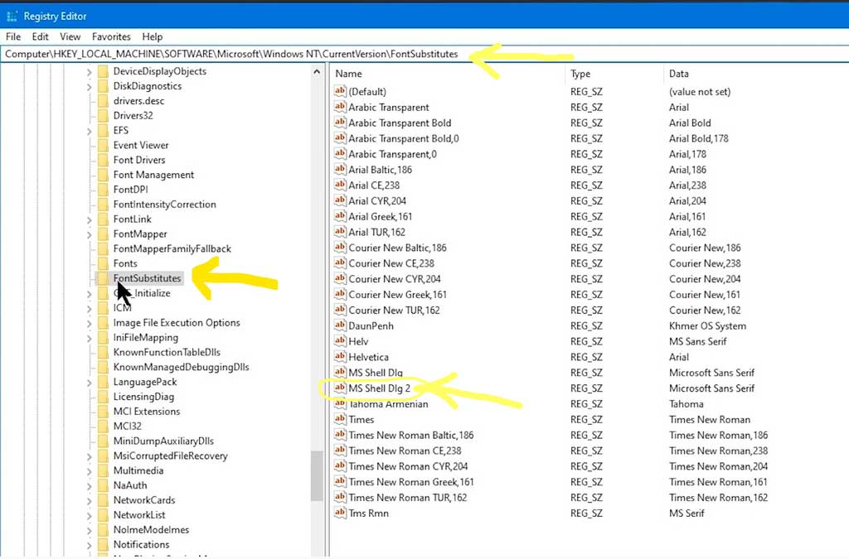Click the MS Sans Serif data cell
The width and height of the screenshot is (849, 559).
697,342
